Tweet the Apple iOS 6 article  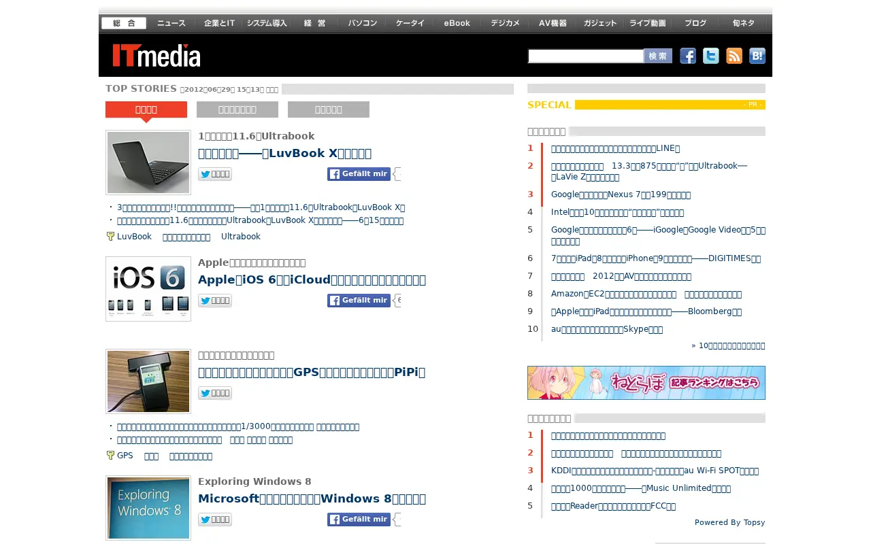215,301
